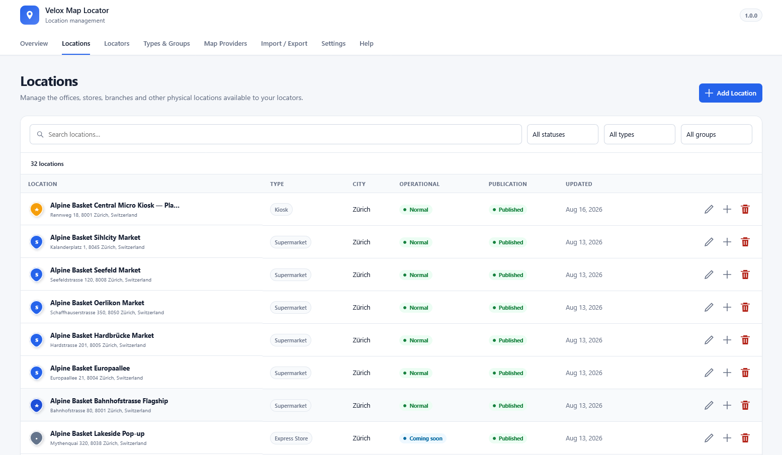
Task: Click the Coming soon status badge
Action: pyautogui.click(x=423, y=438)
